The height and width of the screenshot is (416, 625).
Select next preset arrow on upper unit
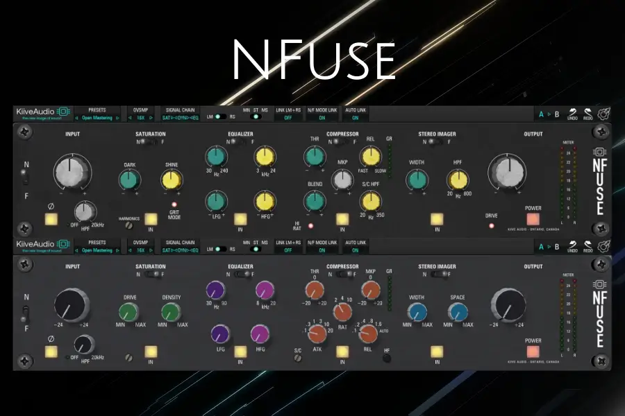point(117,119)
